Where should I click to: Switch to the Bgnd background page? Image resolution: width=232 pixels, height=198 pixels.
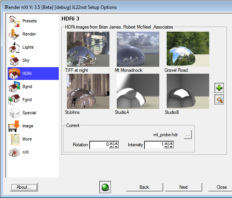coord(27,86)
